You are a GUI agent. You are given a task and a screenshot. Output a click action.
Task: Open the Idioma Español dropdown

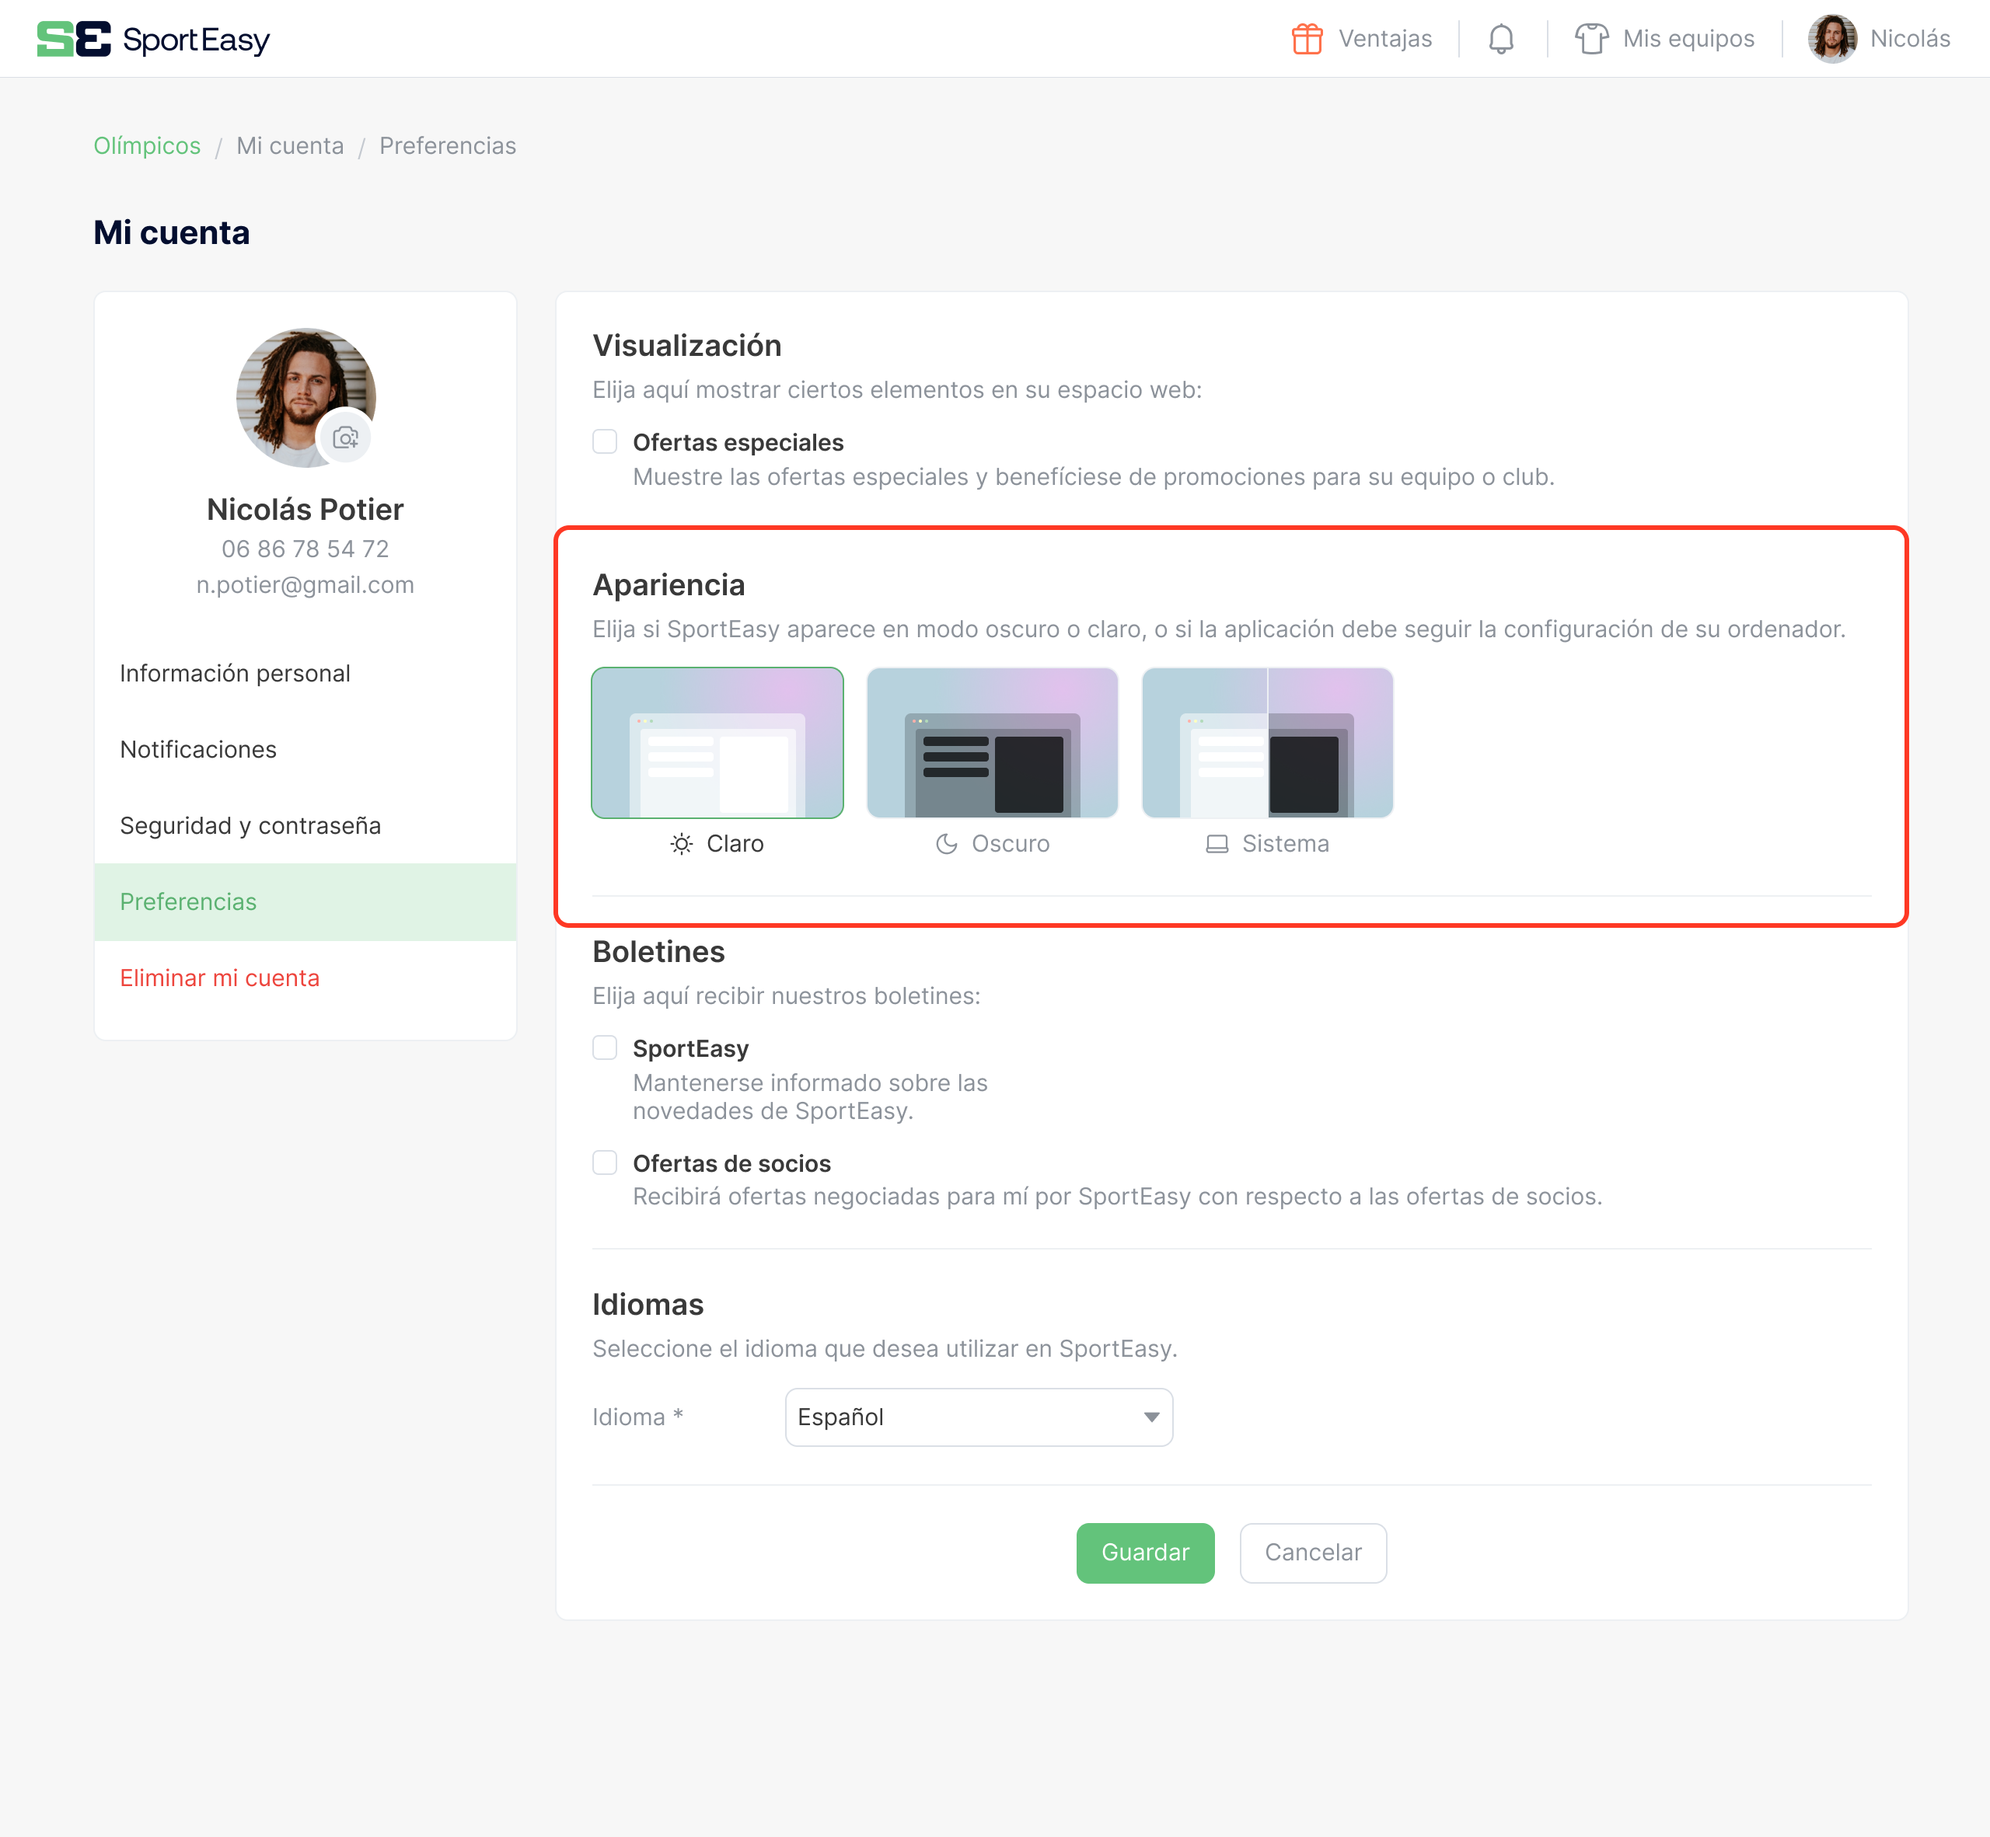(x=979, y=1417)
